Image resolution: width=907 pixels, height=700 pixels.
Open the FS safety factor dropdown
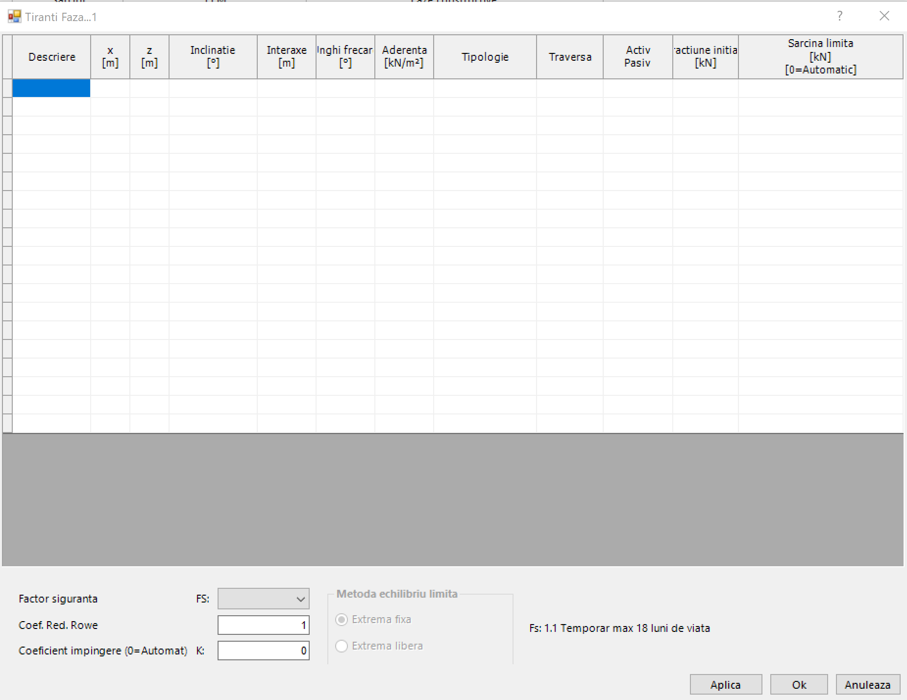click(x=263, y=599)
